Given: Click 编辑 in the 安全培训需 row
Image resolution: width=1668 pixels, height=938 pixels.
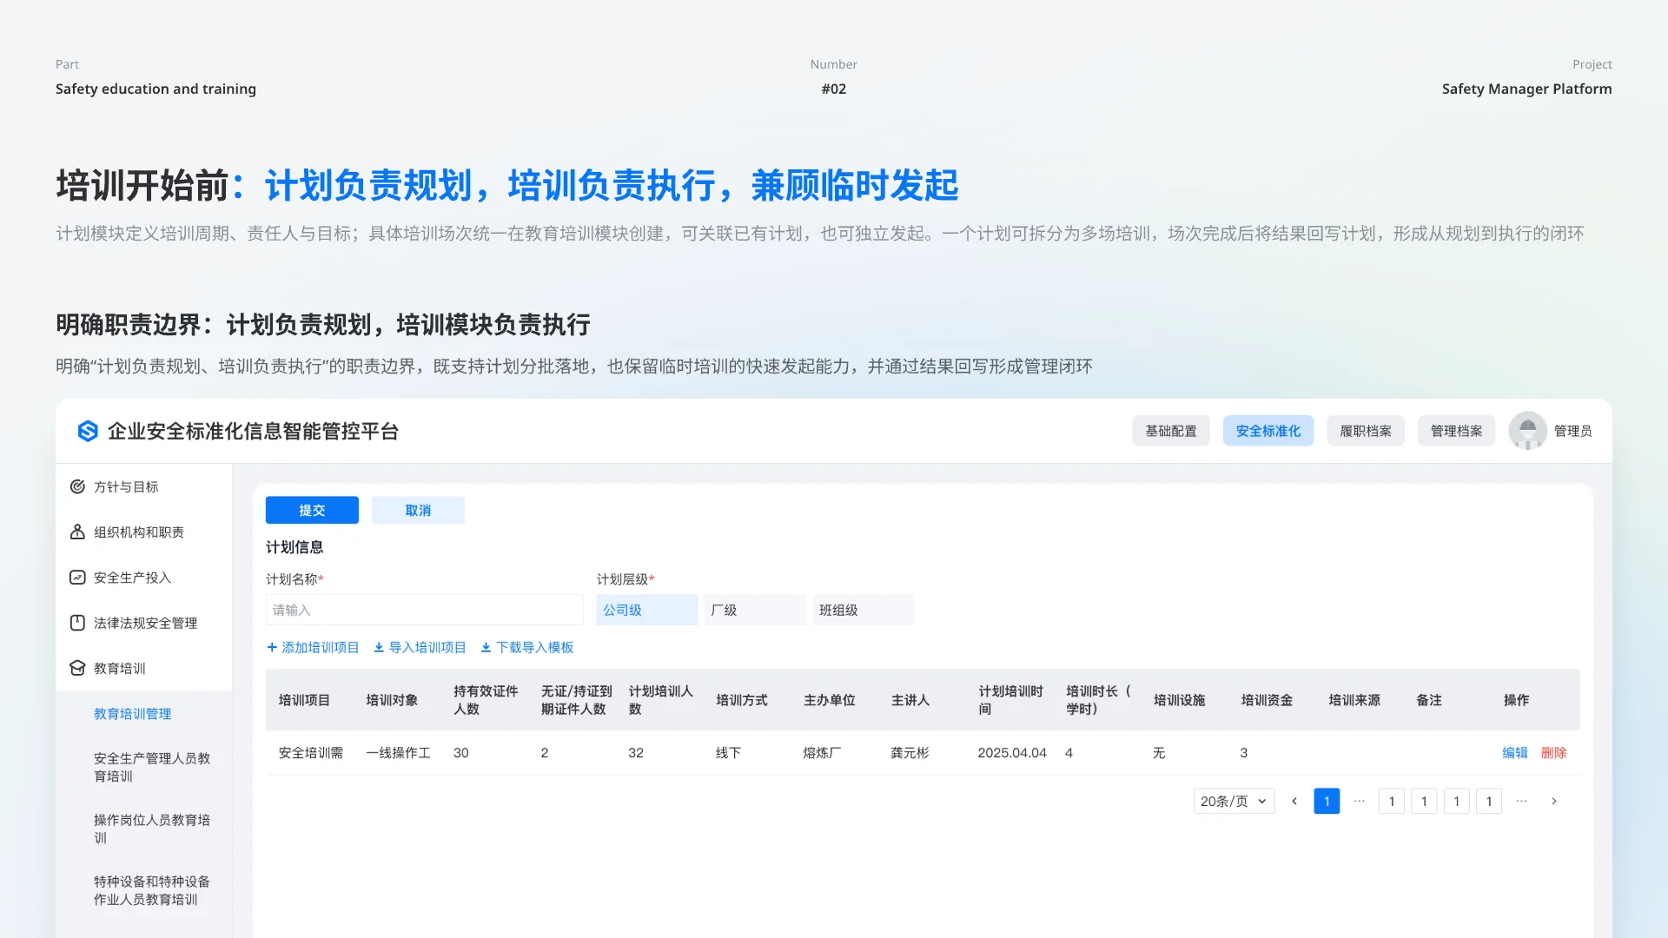Looking at the screenshot, I should [1514, 752].
